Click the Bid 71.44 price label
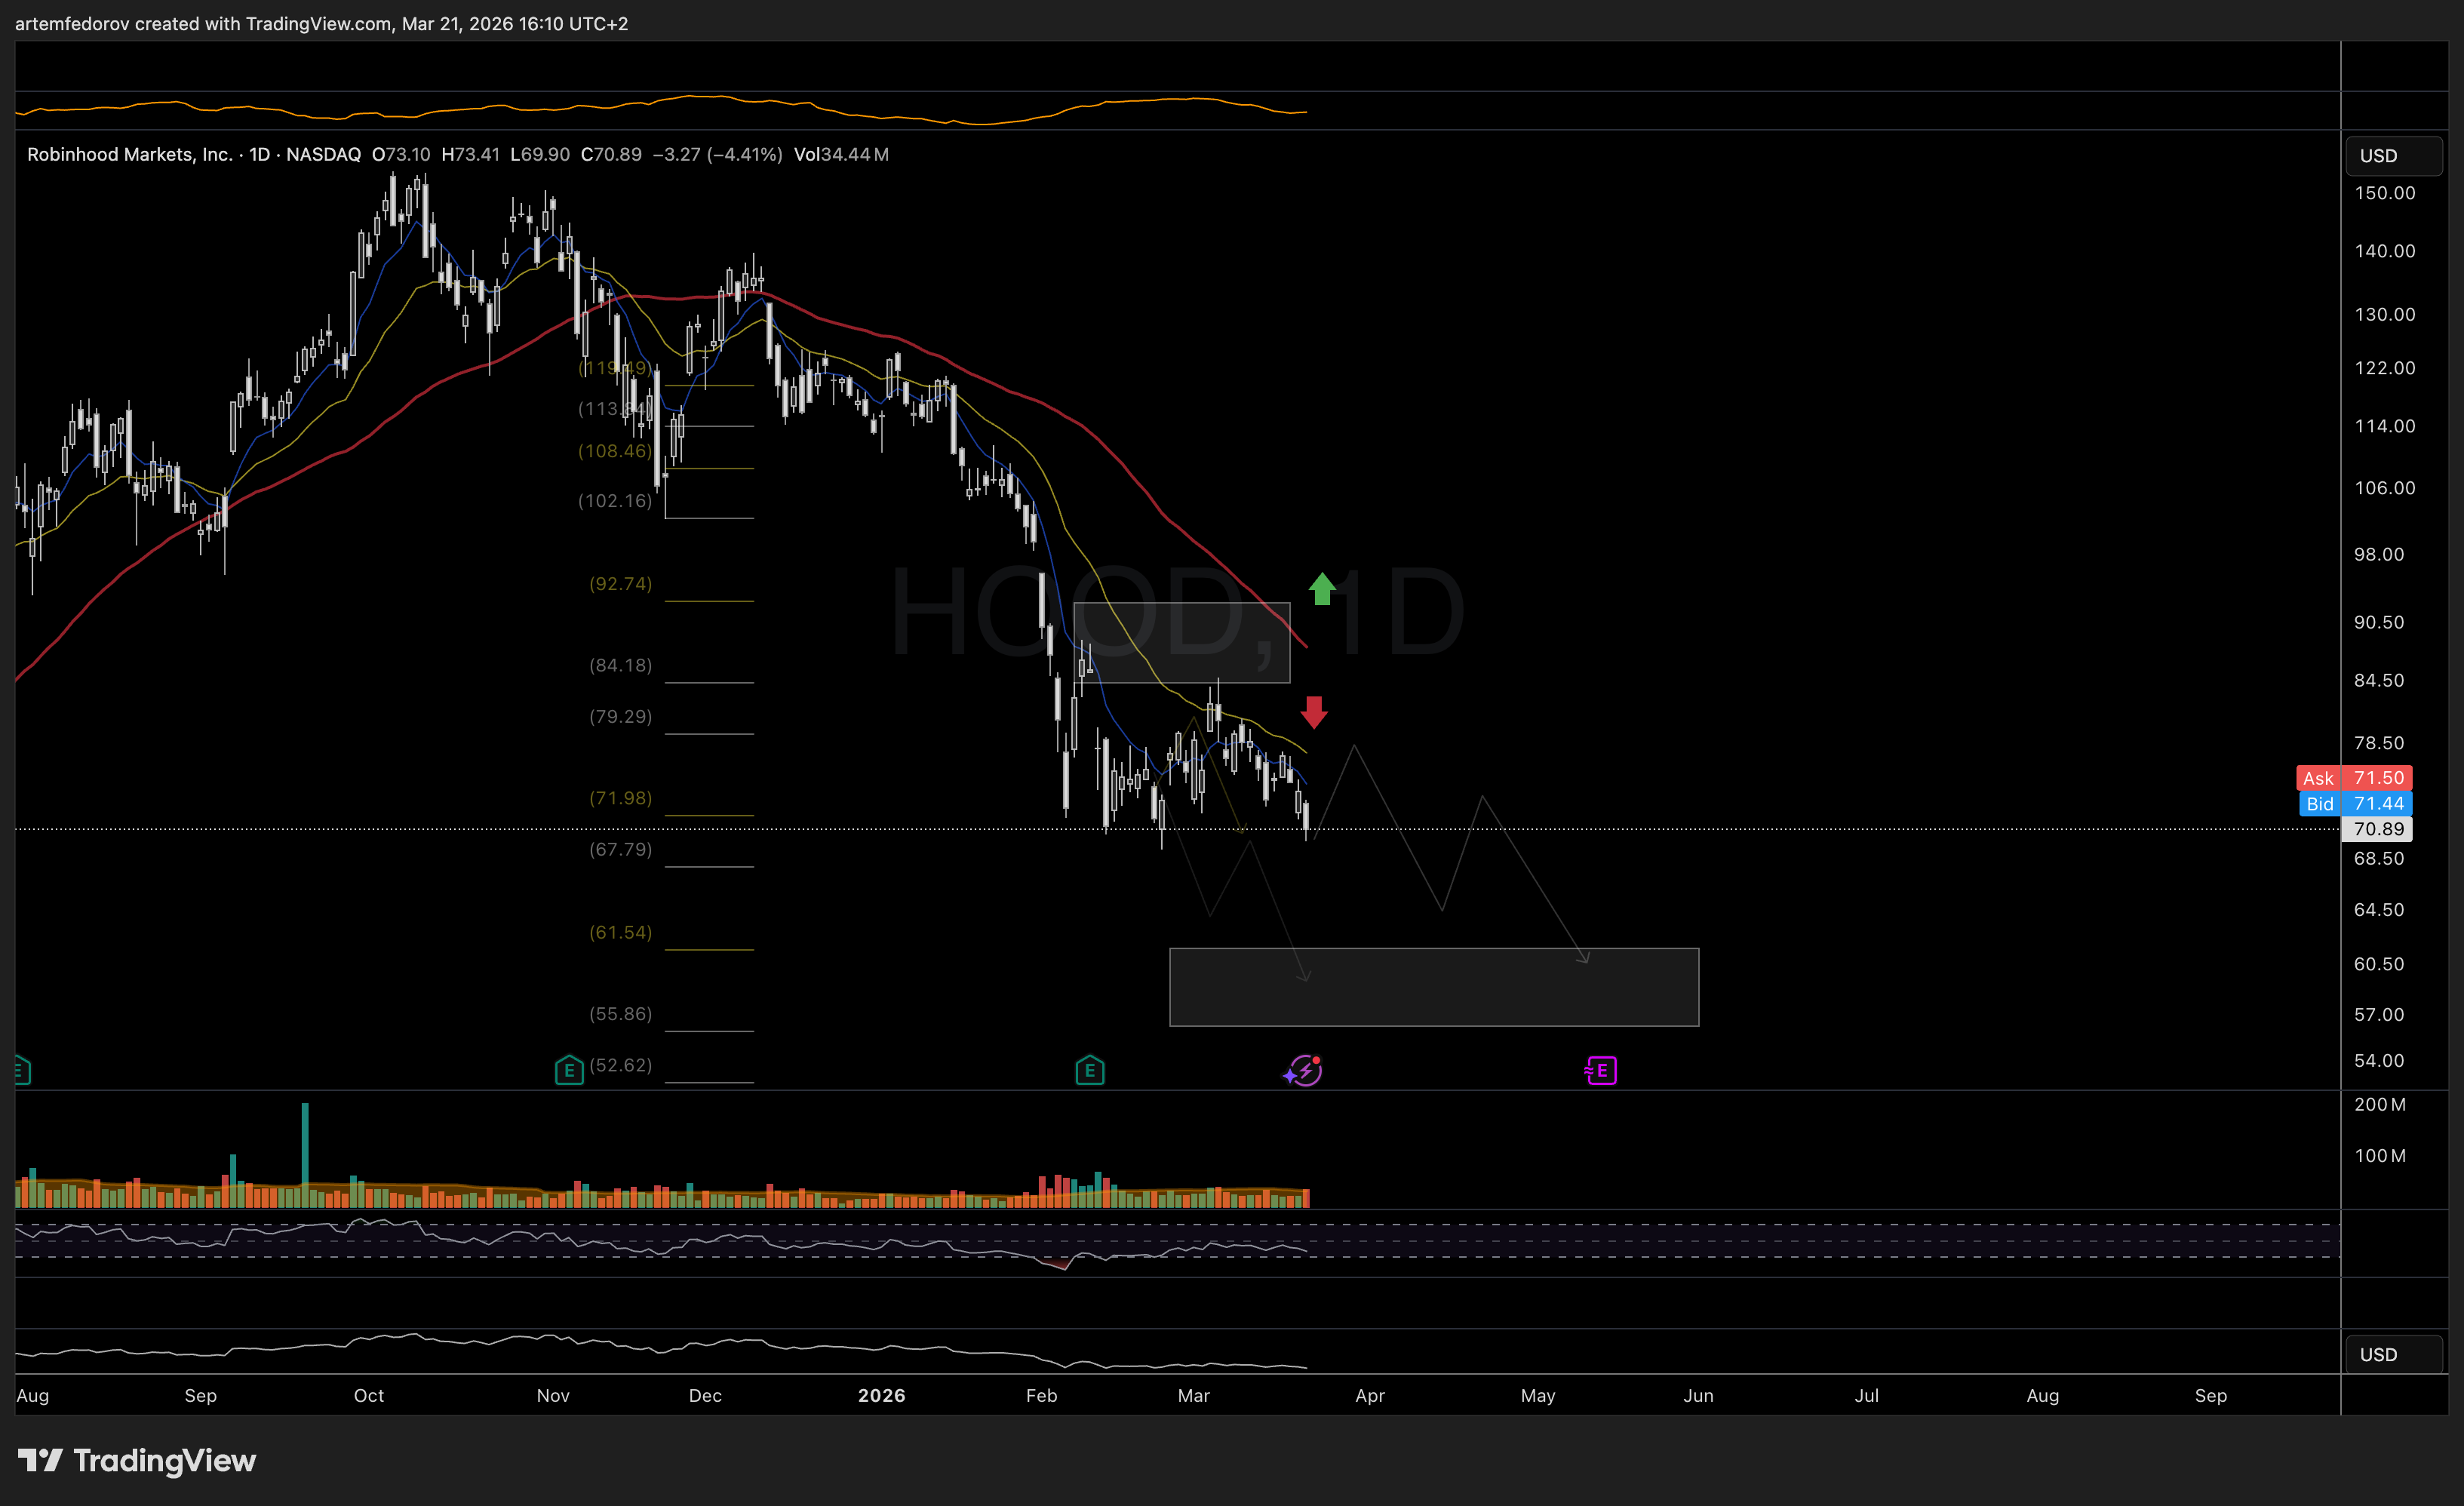 click(2355, 804)
